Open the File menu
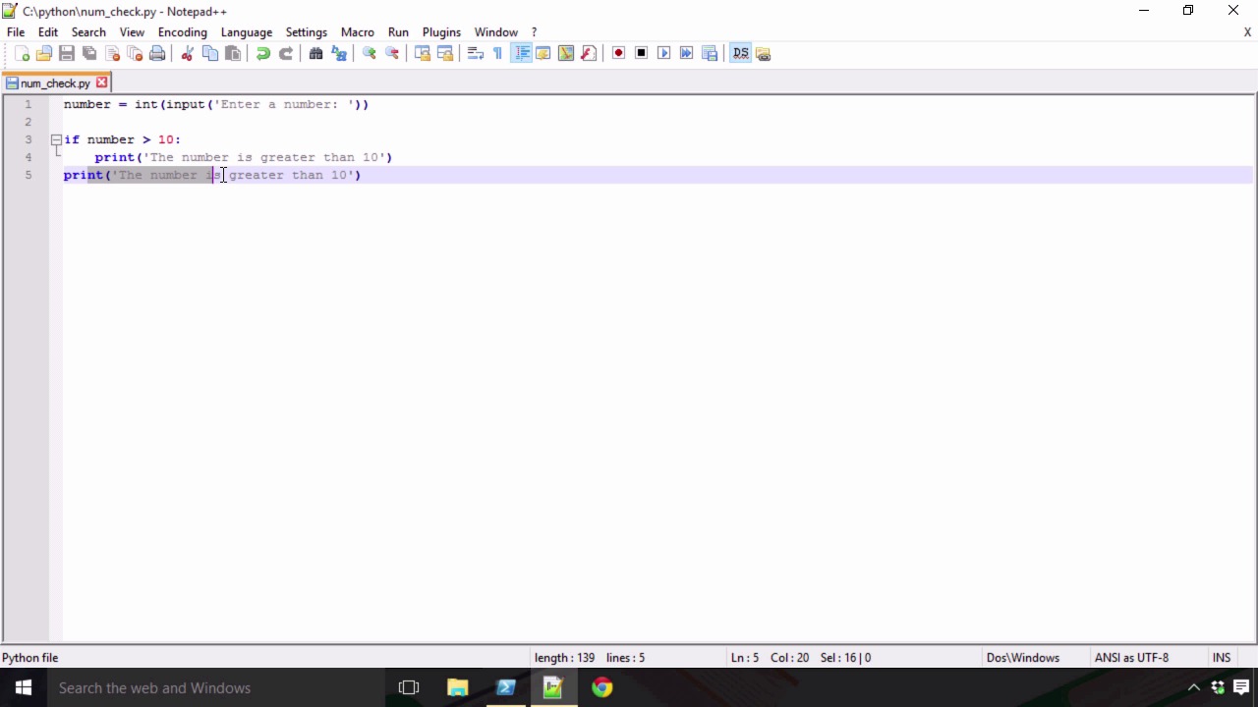 coord(16,31)
